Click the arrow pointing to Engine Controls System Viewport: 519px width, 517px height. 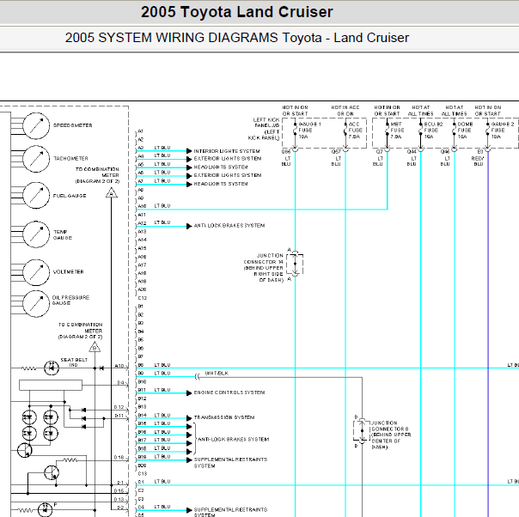click(x=189, y=393)
